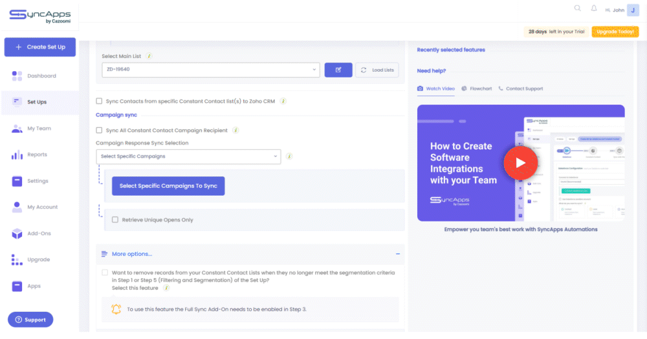Screen dimensions: 647x339
Task: Click info icon beside Select this feature
Action: pos(166,288)
